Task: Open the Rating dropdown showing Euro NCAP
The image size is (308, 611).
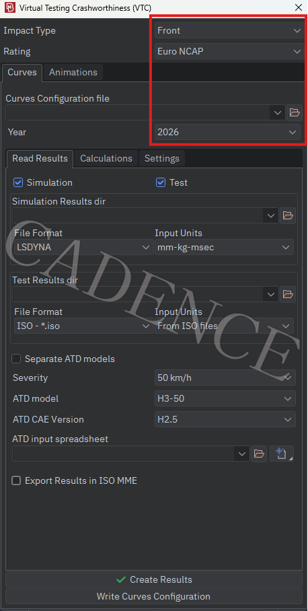Action: tap(229, 51)
